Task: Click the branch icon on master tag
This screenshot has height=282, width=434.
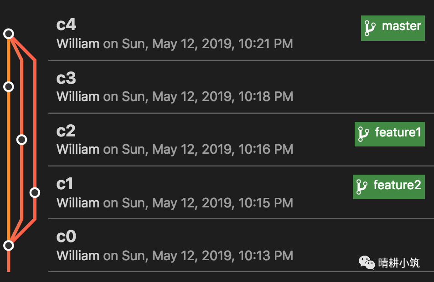Action: pyautogui.click(x=370, y=28)
